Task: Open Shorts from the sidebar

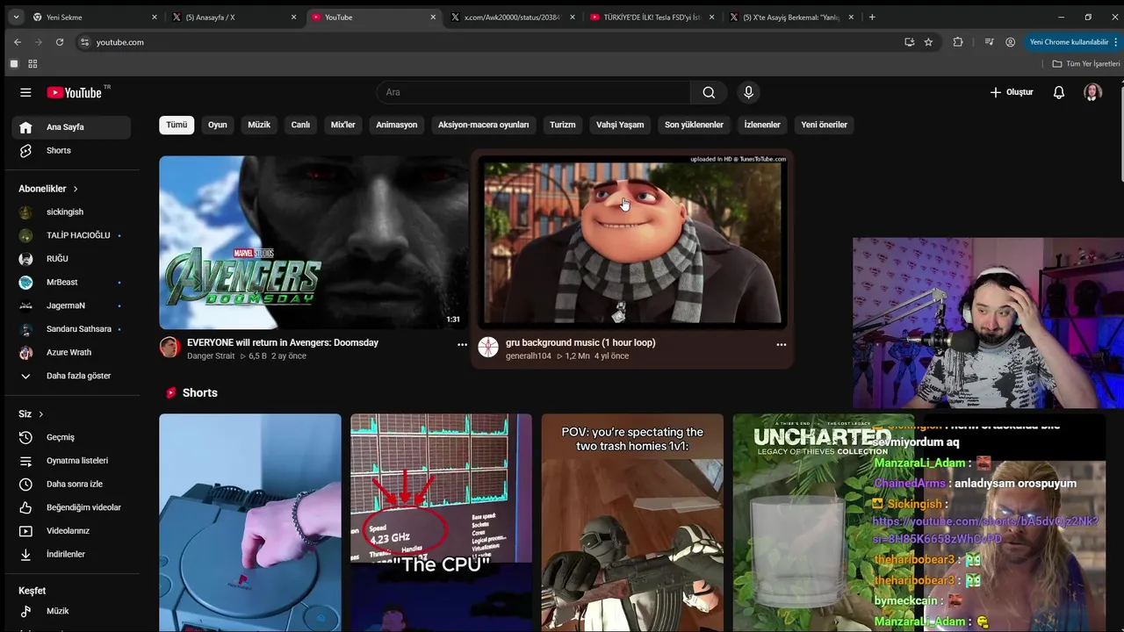Action: click(x=71, y=150)
